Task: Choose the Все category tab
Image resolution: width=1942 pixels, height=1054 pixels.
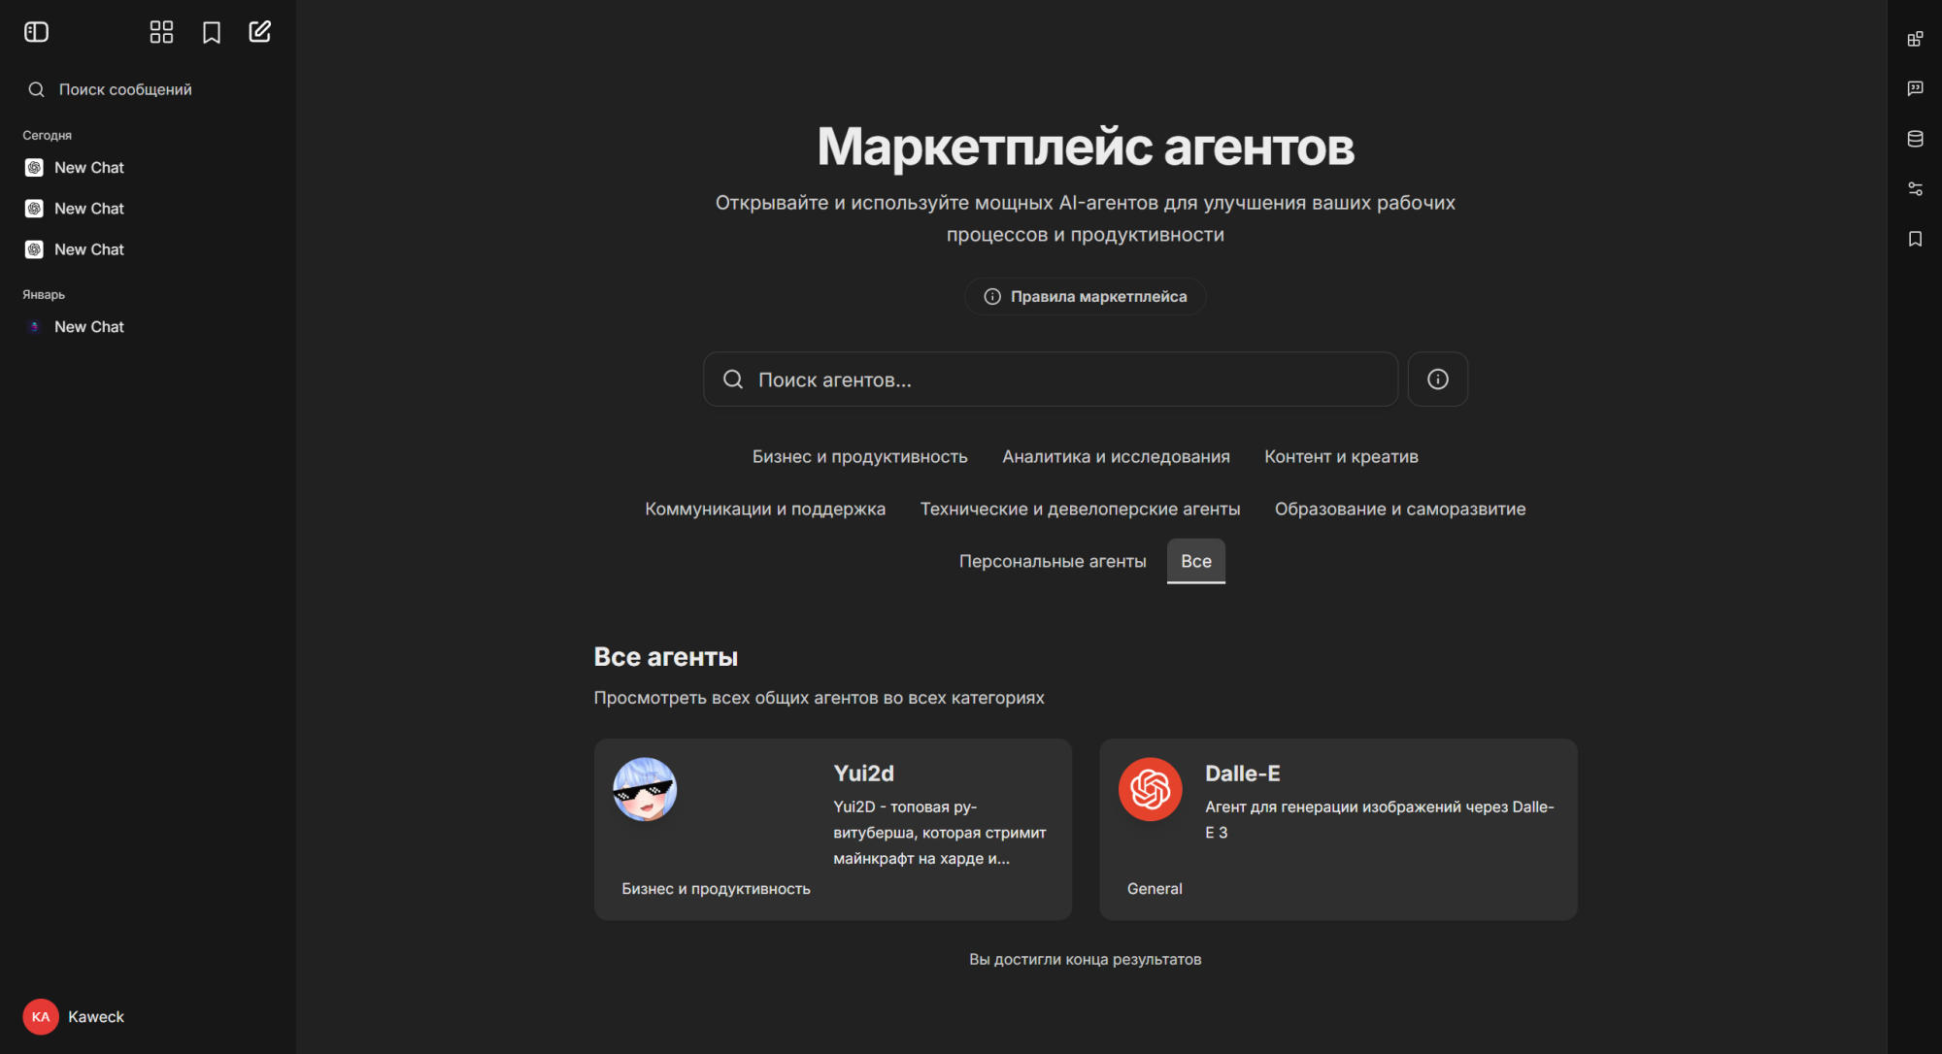Action: (x=1195, y=562)
